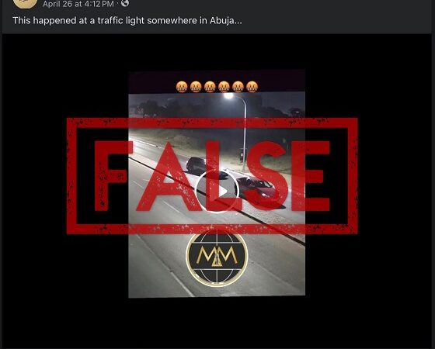Play the video with the center play button
This screenshot has width=435, height=349.
217,191
